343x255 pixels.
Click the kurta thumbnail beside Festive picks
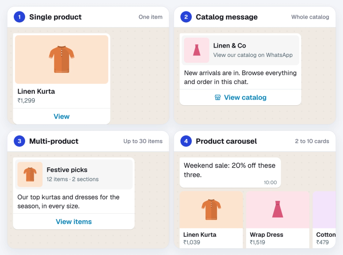[x=30, y=174]
